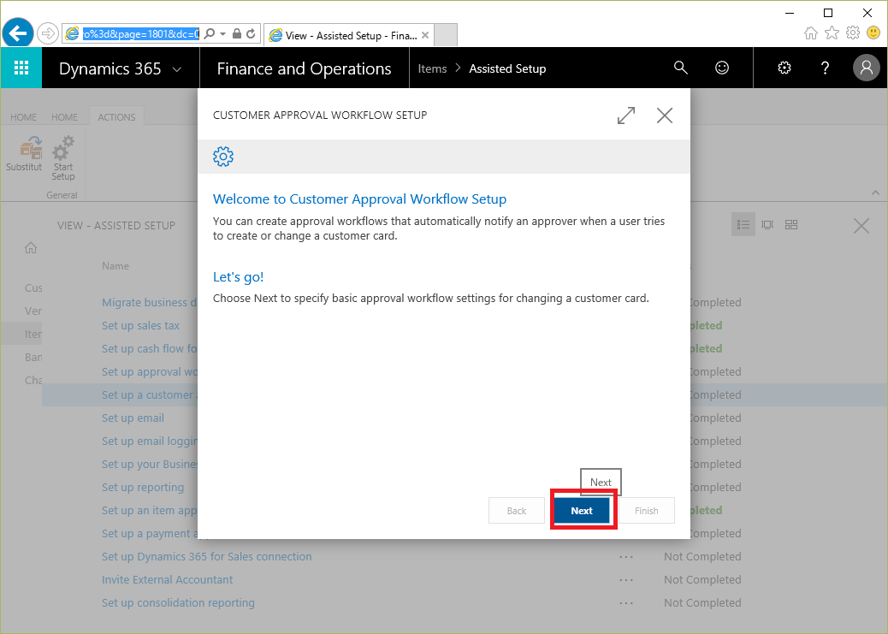This screenshot has height=634, width=888.
Task: Click the browser smiley feedback icon
Action: tap(873, 33)
